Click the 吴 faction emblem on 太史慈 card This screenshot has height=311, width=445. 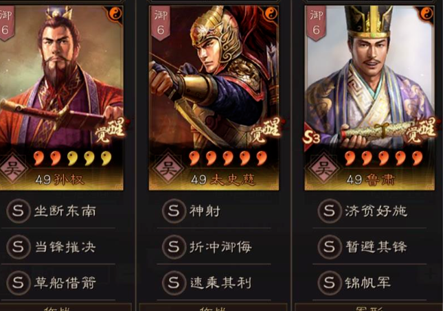click(x=168, y=169)
